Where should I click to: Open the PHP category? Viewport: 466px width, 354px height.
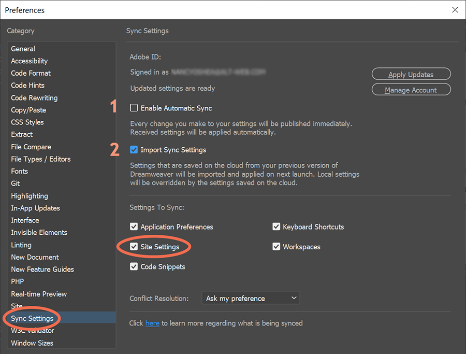click(x=62, y=282)
